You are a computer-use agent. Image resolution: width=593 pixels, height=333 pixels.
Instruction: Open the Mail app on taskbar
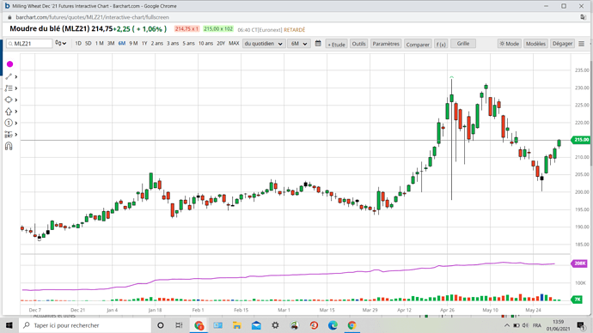pos(256,325)
